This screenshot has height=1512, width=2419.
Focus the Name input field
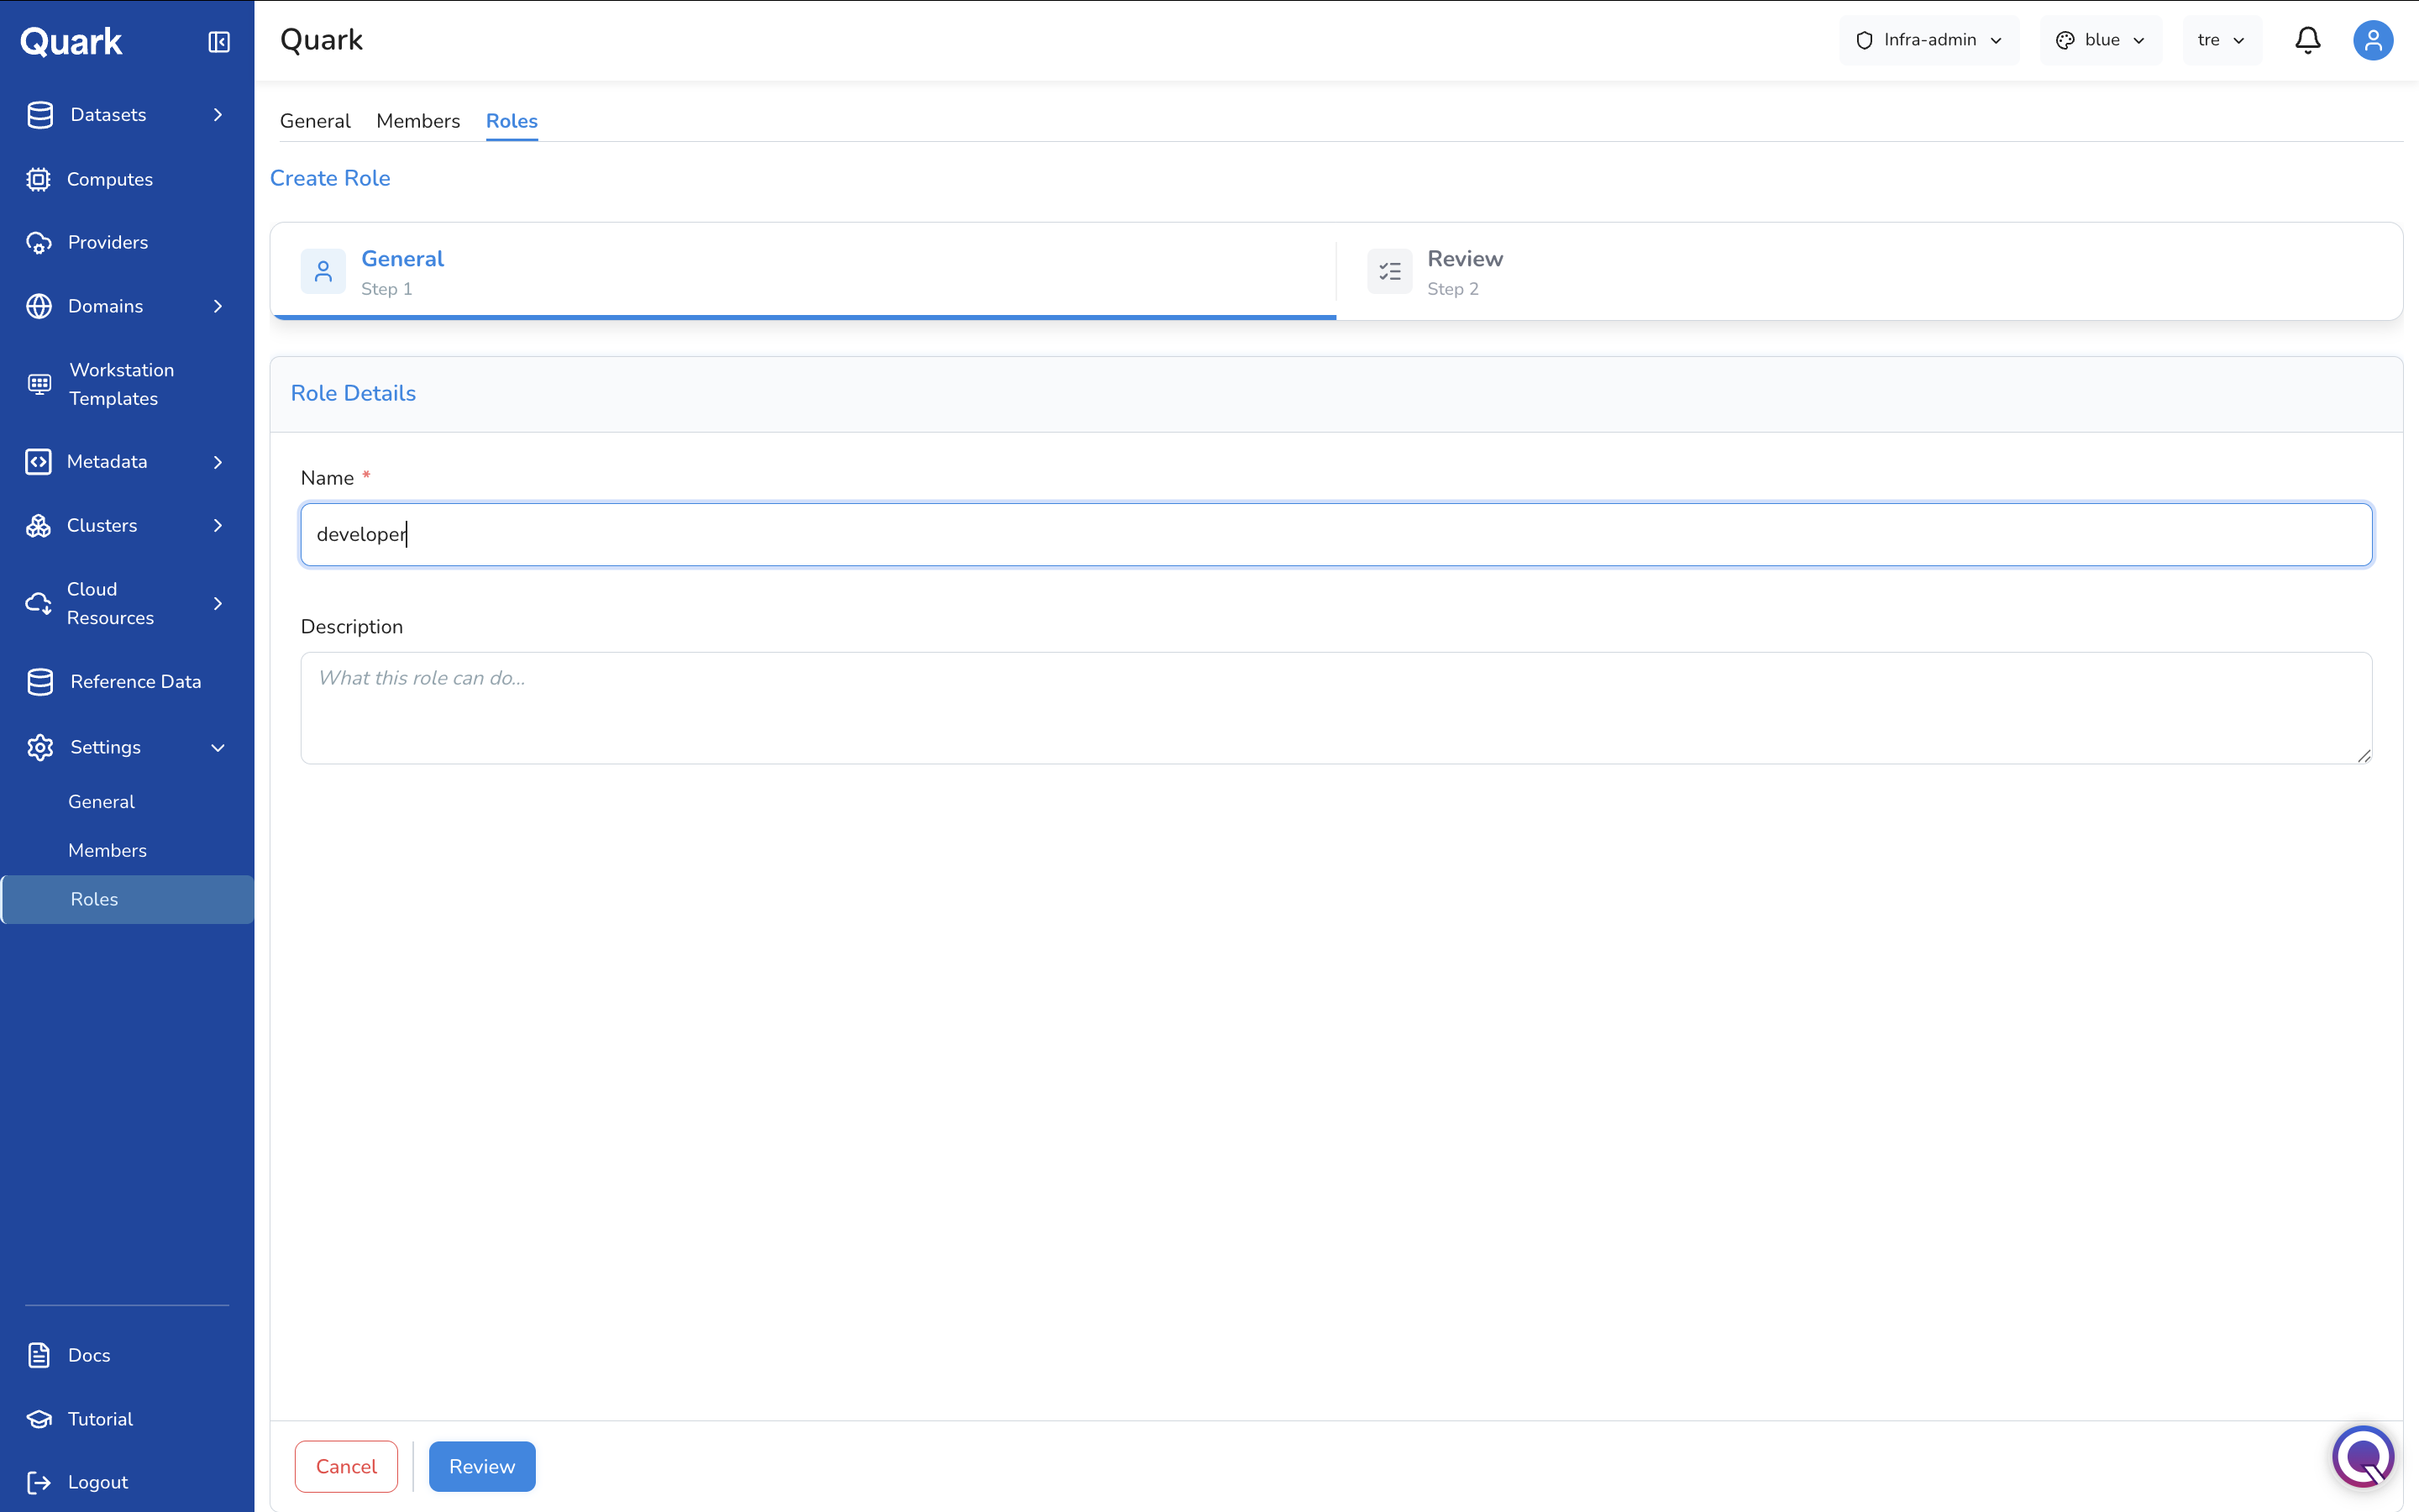(1335, 534)
